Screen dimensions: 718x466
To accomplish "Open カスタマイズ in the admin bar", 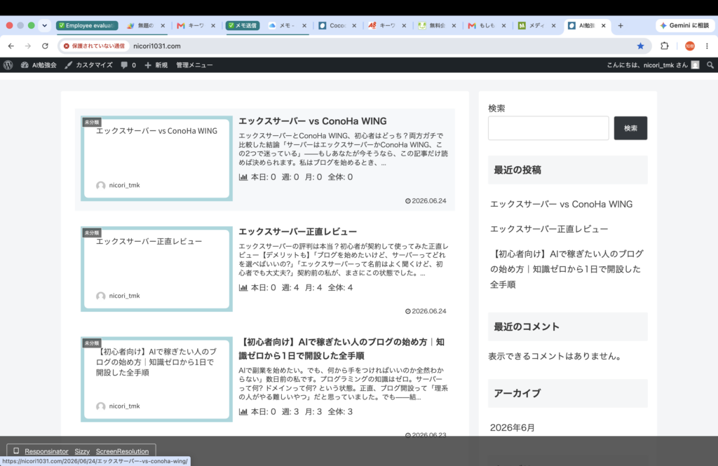I will click(89, 65).
